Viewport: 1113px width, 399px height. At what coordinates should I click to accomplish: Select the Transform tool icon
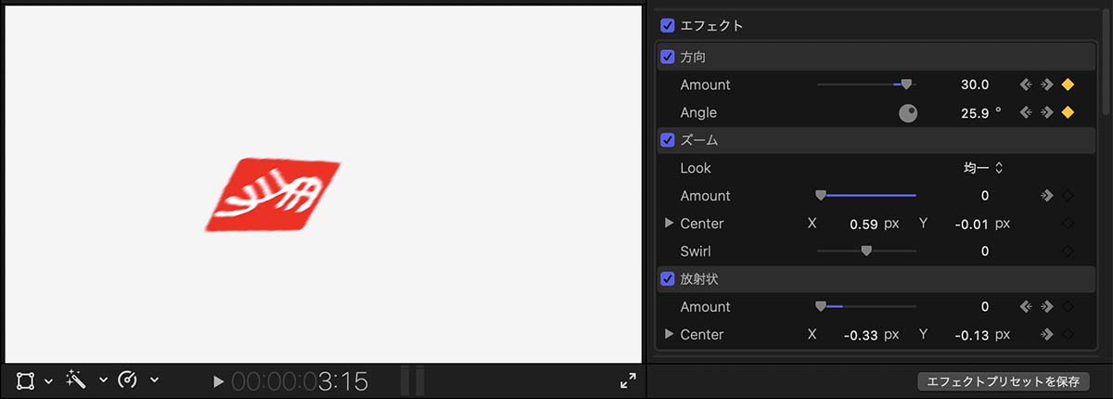pos(26,380)
